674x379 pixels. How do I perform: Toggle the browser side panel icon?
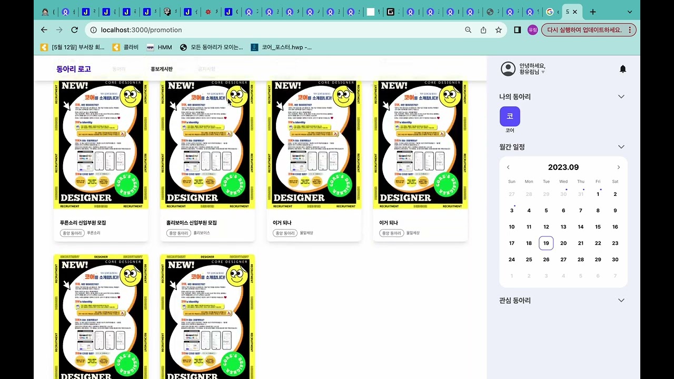(517, 30)
